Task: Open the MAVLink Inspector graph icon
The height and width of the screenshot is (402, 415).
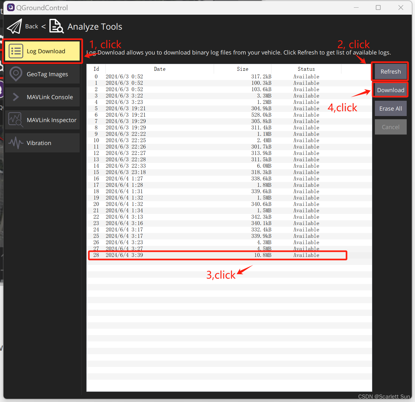Action: point(16,120)
